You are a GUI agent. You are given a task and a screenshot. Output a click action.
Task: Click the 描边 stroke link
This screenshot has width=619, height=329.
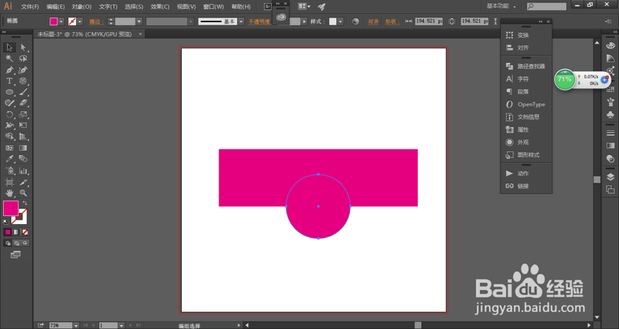pyautogui.click(x=97, y=22)
